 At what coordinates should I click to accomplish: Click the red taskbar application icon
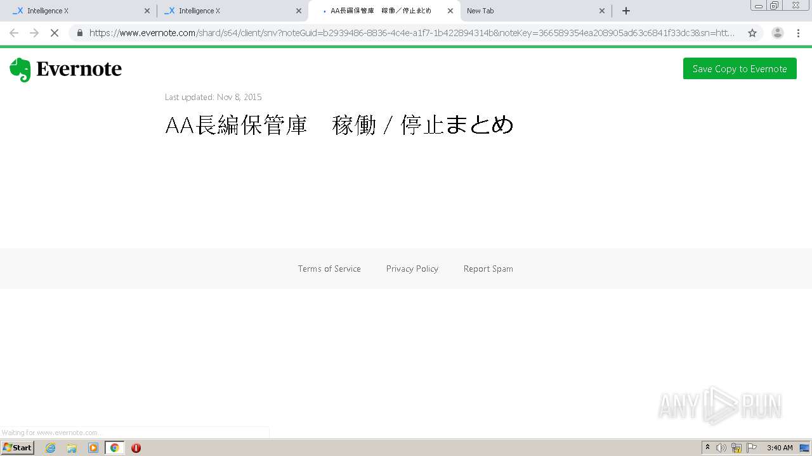pyautogui.click(x=136, y=448)
